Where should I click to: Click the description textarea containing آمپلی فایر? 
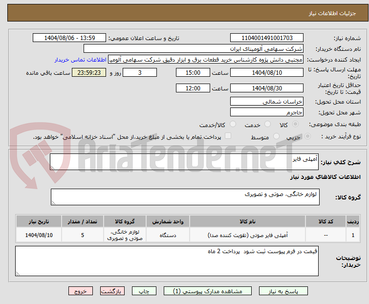tap(184, 162)
